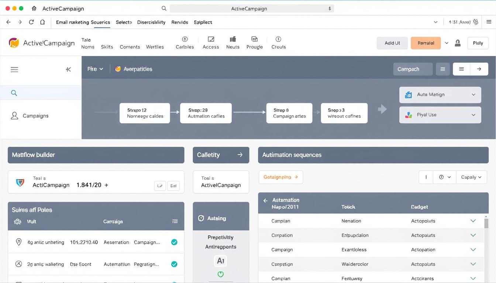Image resolution: width=496 pixels, height=283 pixels.
Task: Select the Campaigns person icon in sidebar
Action: coord(14,115)
